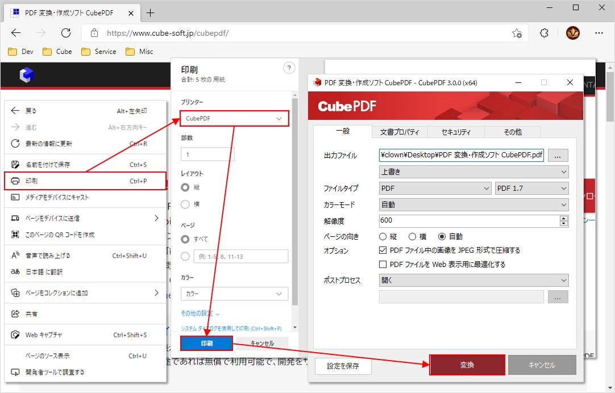The width and height of the screenshot is (615, 393).
Task: Select ページのソース表示 menu entry
Action: click(85, 356)
